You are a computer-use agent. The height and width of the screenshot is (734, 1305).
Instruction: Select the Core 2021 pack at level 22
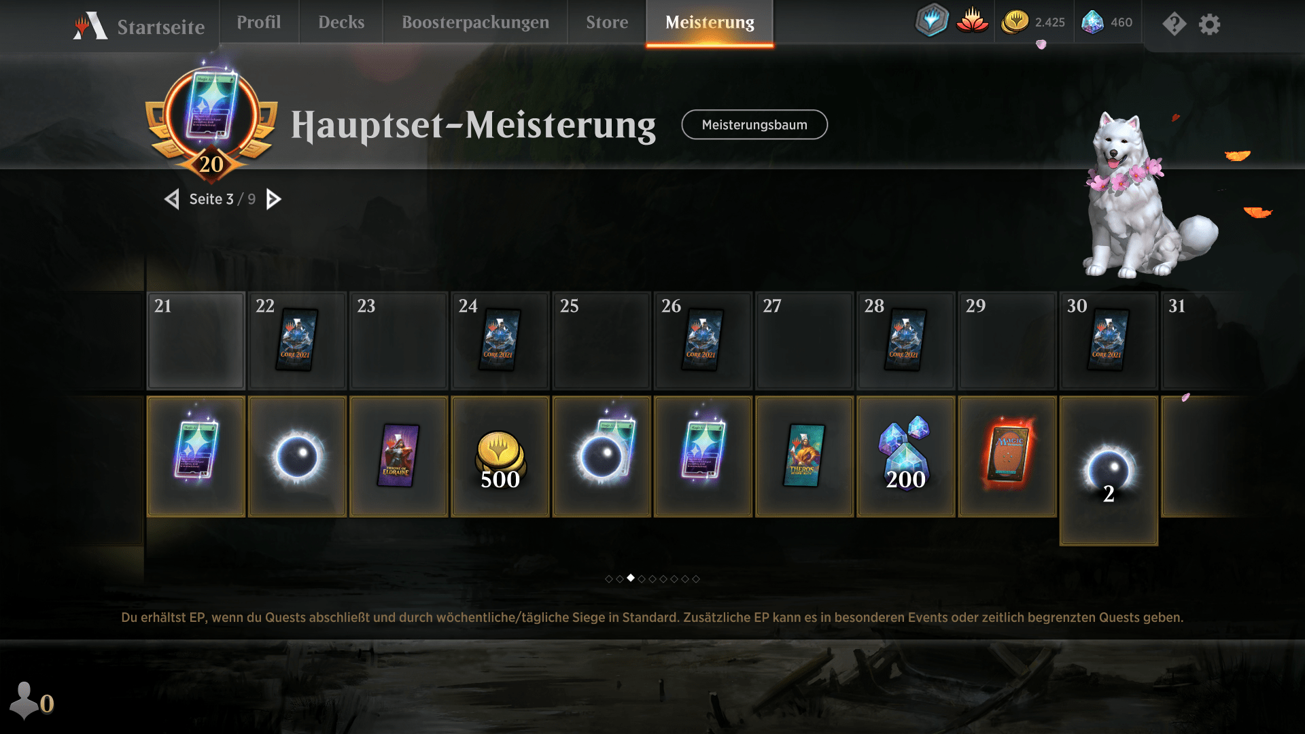[x=296, y=340]
